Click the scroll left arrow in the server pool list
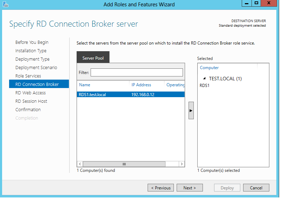 point(80,164)
